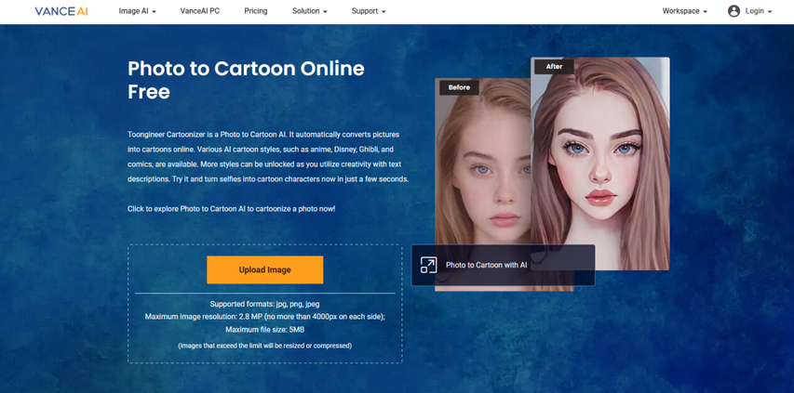Open the Image AI dropdown menu
This screenshot has width=794, height=393.
137,11
